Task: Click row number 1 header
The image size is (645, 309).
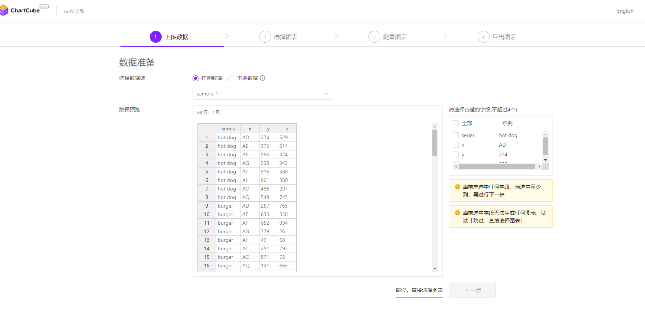Action: (x=207, y=137)
